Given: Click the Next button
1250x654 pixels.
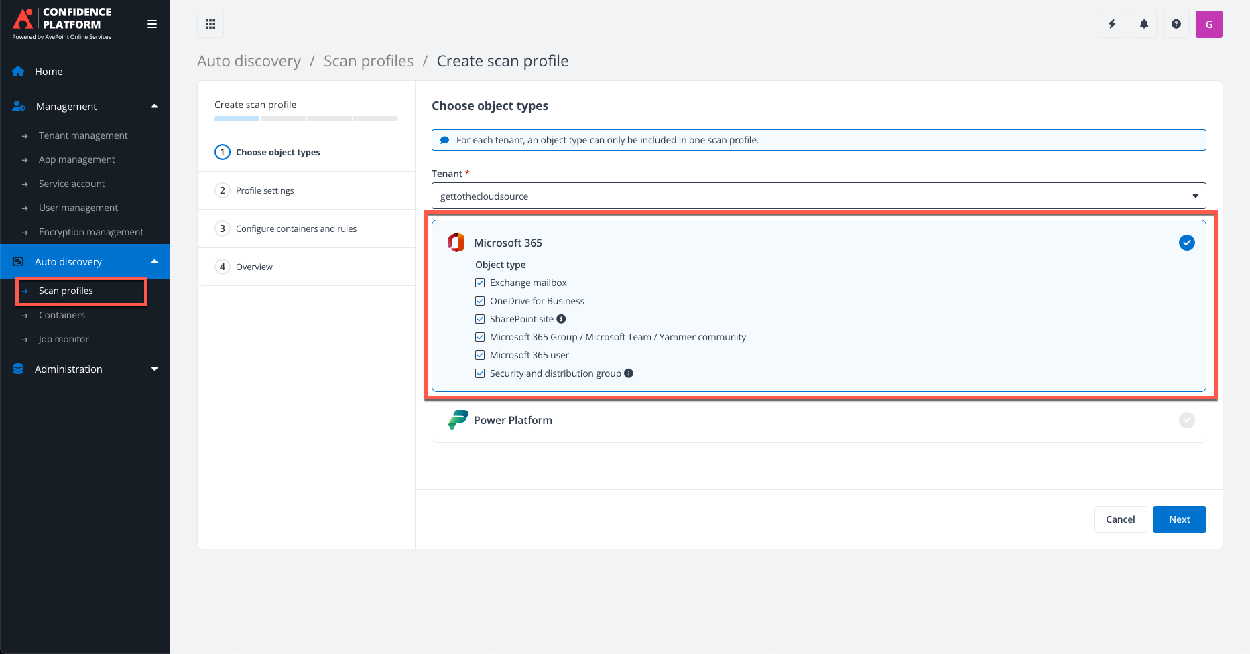Looking at the screenshot, I should pyautogui.click(x=1179, y=519).
